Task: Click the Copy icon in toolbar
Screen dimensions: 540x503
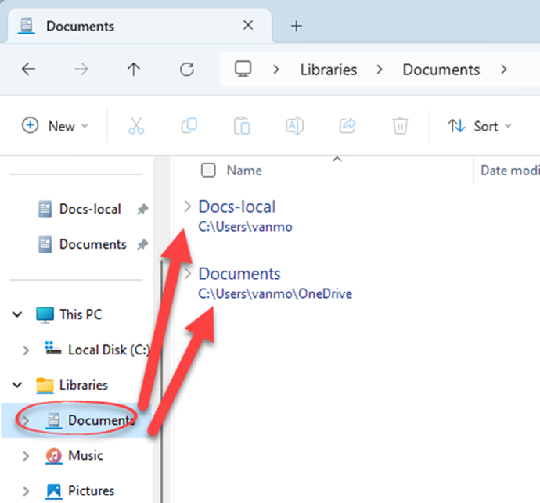Action: click(x=189, y=126)
